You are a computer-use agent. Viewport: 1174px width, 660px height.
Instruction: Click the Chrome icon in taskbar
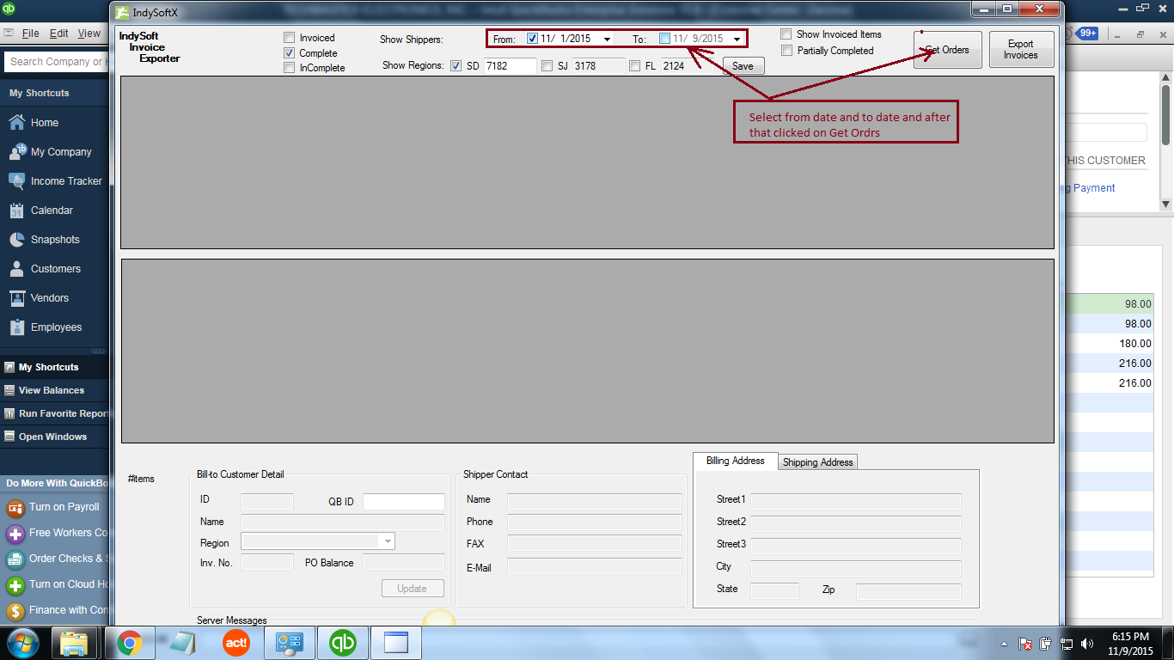pos(130,642)
